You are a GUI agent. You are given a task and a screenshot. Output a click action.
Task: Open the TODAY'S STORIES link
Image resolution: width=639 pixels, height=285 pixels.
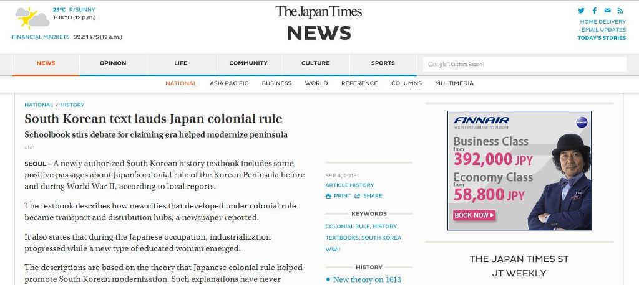click(x=602, y=38)
